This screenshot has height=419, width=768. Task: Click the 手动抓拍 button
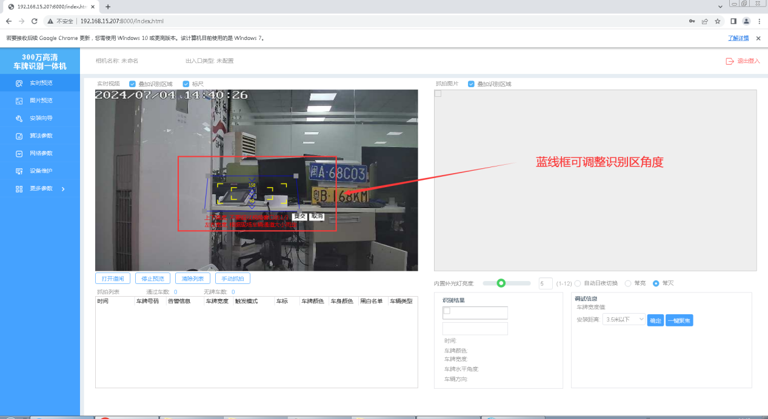point(233,279)
